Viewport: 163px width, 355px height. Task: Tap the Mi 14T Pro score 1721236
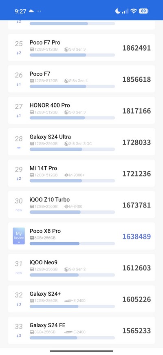pyautogui.click(x=137, y=174)
